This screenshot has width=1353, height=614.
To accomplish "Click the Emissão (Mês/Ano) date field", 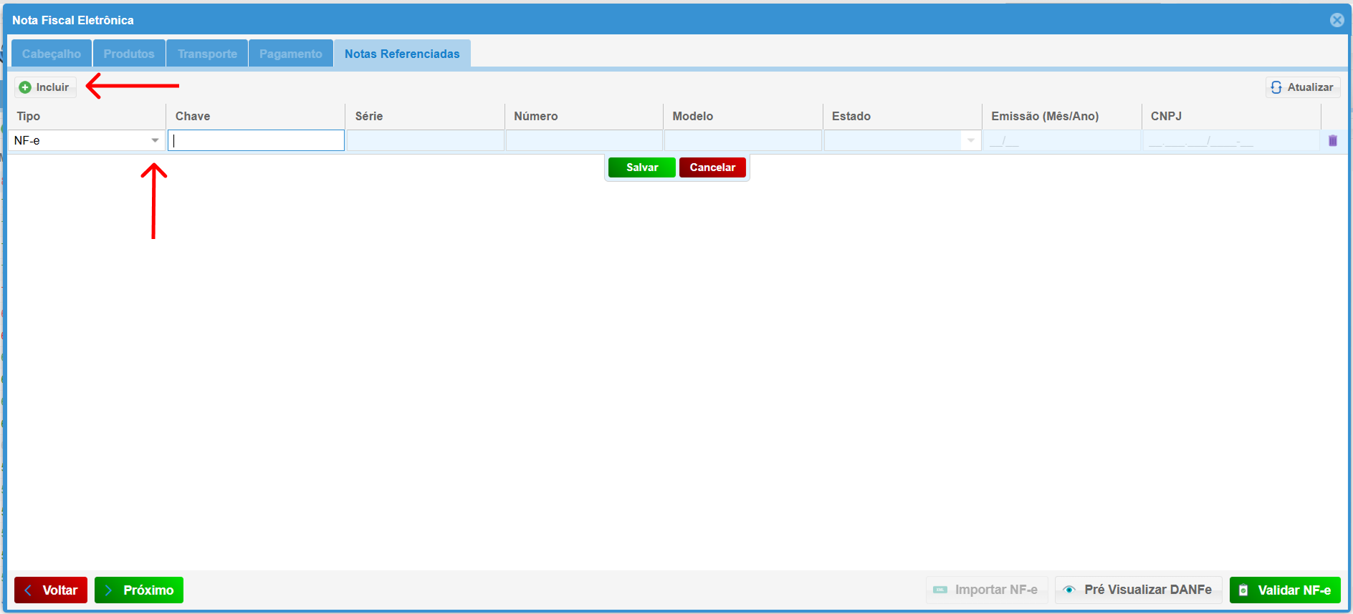I will click(1061, 141).
